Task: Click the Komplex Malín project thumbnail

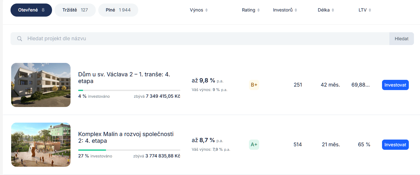Action: 41,145
